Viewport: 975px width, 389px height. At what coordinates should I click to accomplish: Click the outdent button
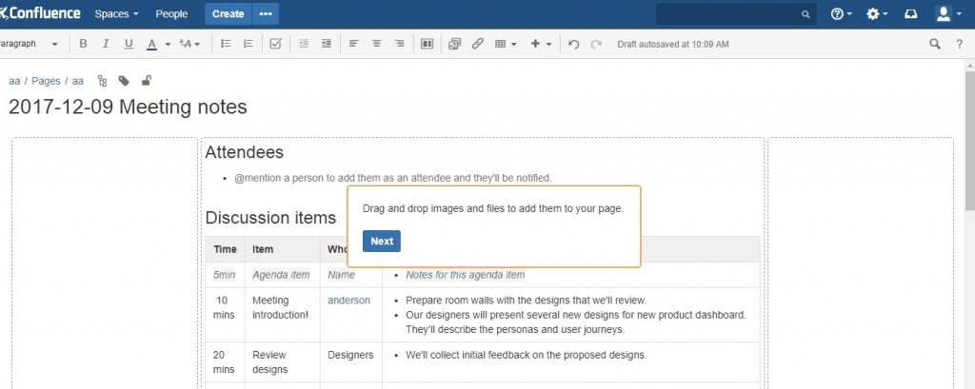click(x=304, y=44)
